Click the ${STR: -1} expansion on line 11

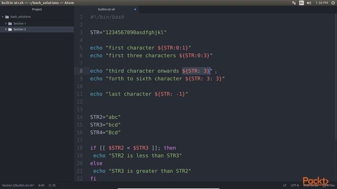point(170,94)
